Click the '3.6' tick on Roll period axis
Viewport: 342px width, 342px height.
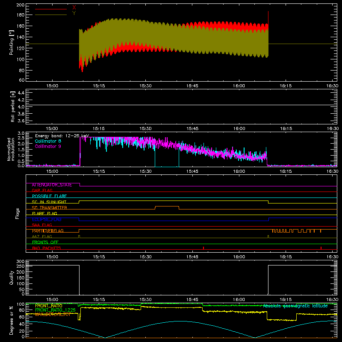click(21, 121)
